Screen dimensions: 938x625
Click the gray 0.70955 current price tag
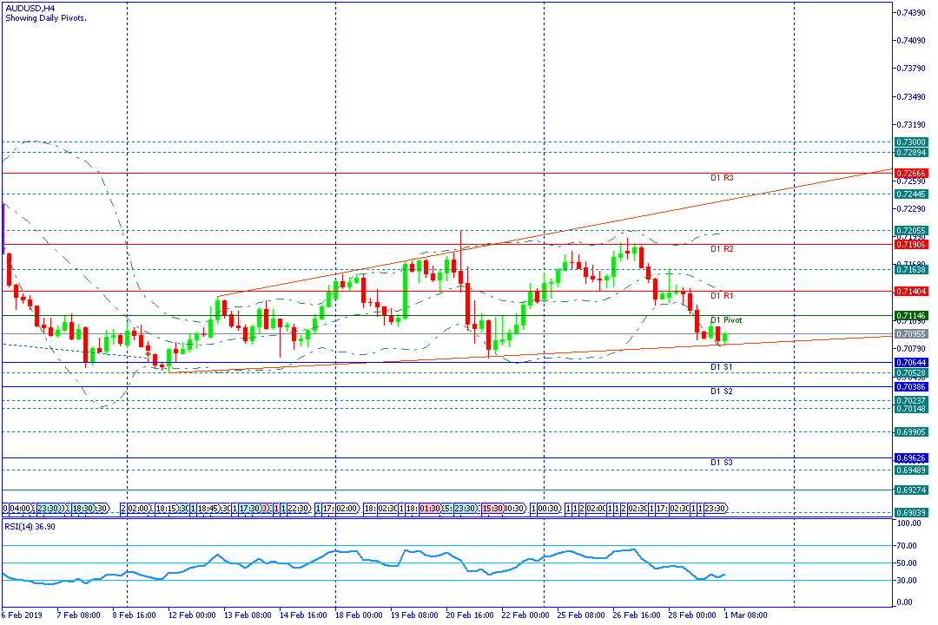pos(911,333)
